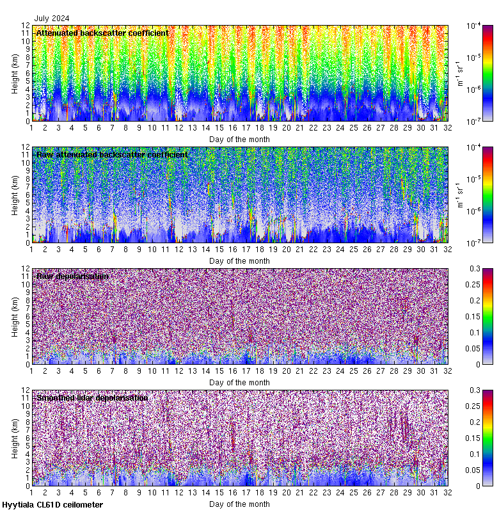The image size is (499, 512).
Task: Select day 15 tick under the top plot
Action: (219, 128)
